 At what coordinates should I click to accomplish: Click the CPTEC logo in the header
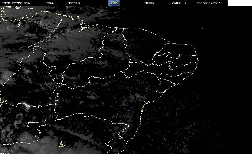click(114, 3)
